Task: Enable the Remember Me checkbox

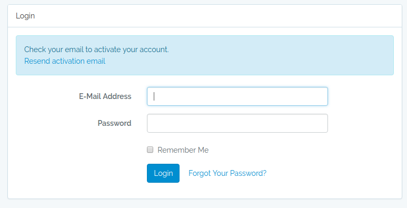Action: coord(150,150)
